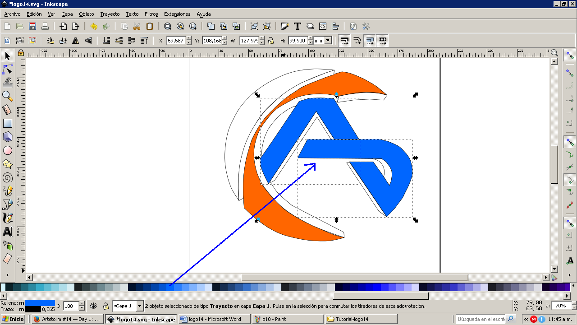
Task: Toggle current layer visibility eye
Action: (x=93, y=306)
